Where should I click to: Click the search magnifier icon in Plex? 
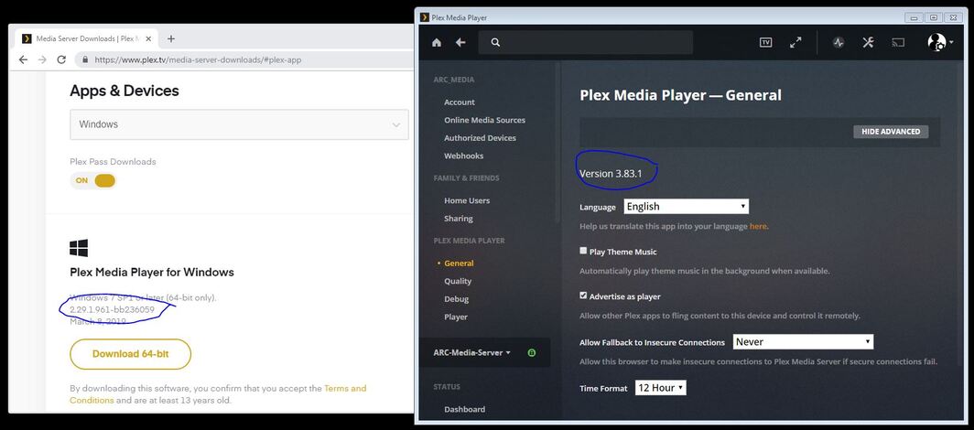(495, 42)
